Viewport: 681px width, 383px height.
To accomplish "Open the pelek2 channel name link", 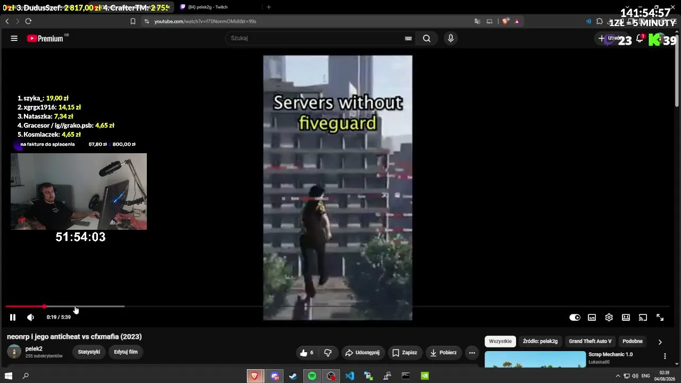I will tap(34, 349).
